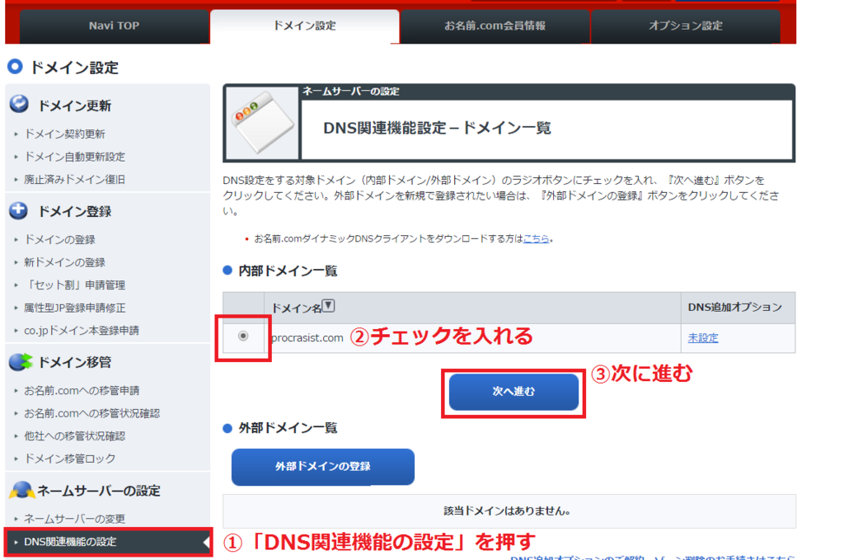Open ネームサーバーの変更 in the sidebar

(x=75, y=519)
